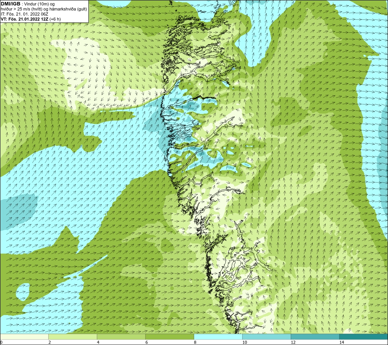Click the 12–14 teal scale segment
Image resolution: width=388 pixels, height=345 pixels.
pyautogui.click(x=315, y=336)
